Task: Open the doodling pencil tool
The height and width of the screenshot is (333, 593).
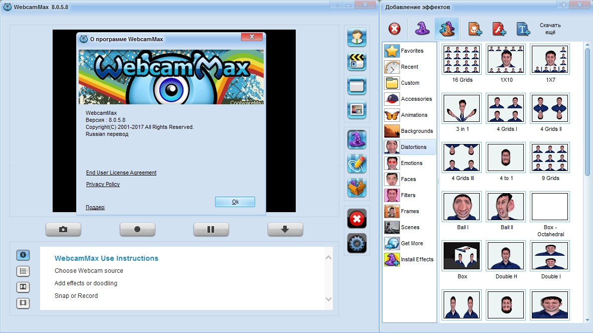Action: (x=356, y=163)
